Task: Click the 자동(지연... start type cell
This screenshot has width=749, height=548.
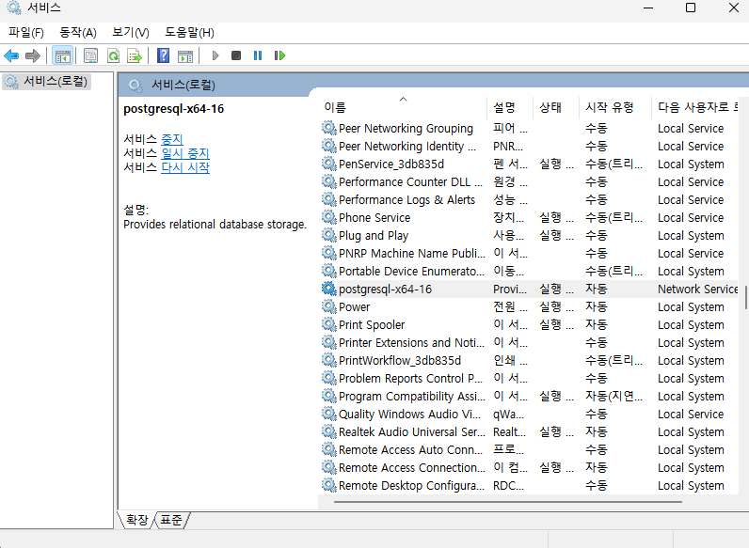Action: (614, 396)
